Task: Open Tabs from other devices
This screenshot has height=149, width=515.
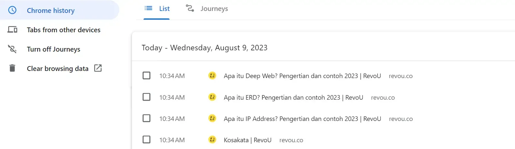Action: coord(64,30)
